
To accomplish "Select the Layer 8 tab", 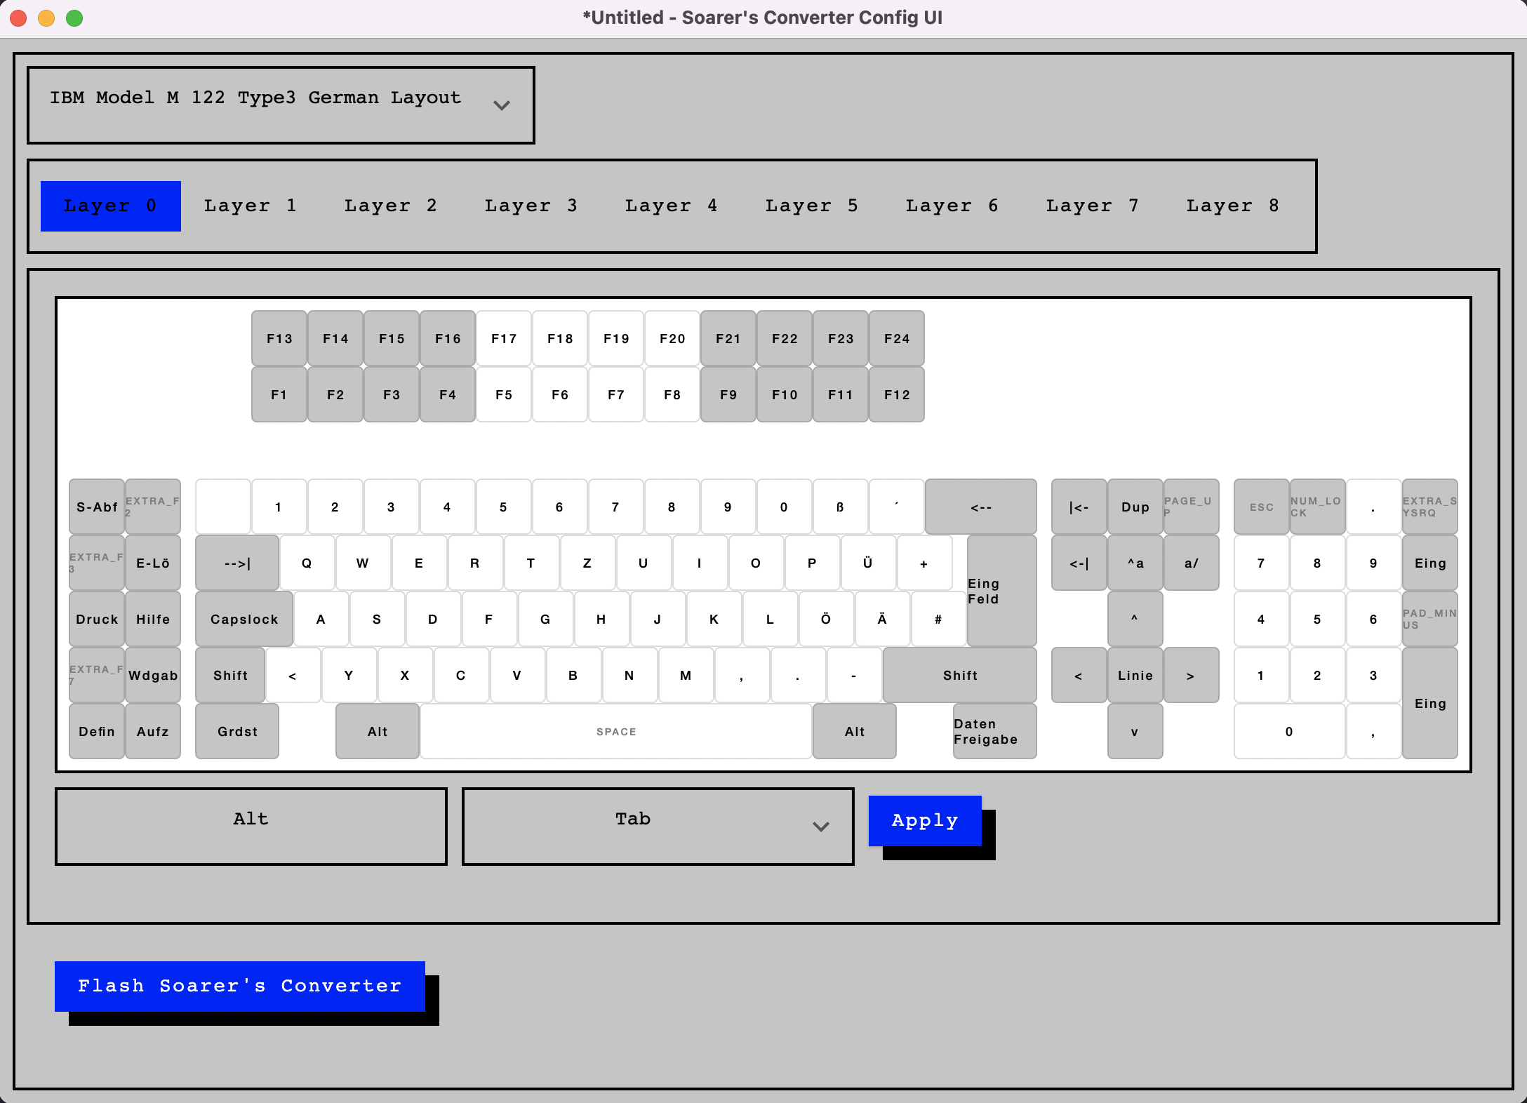I will click(1233, 206).
